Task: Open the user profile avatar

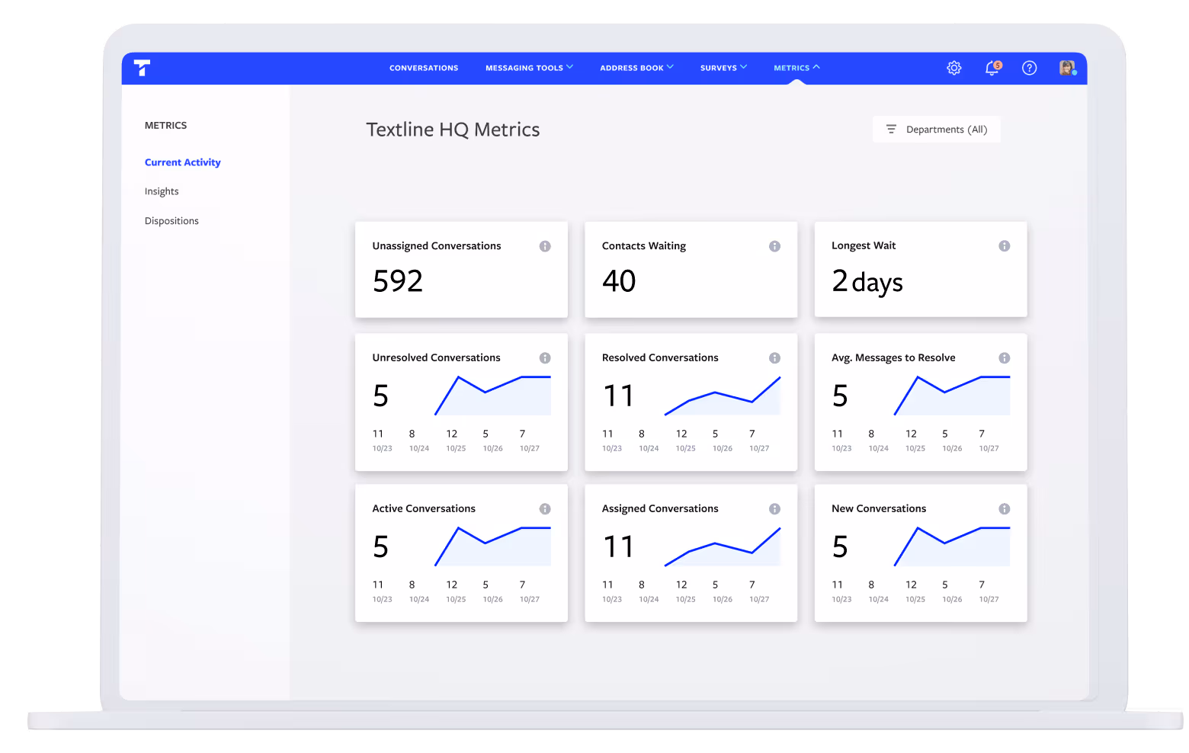Action: [1067, 68]
